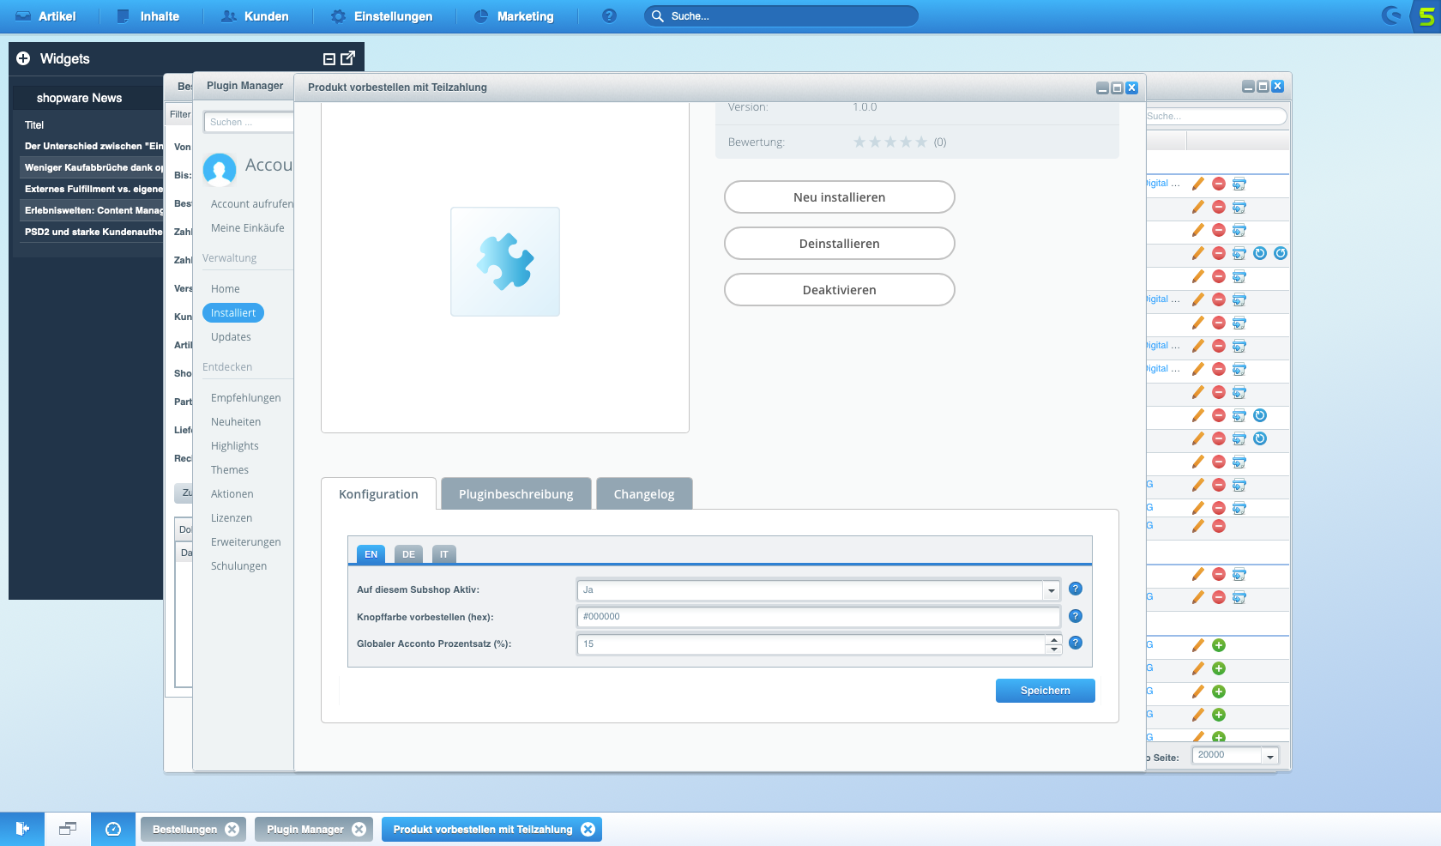Screen dimensions: 1441x846
Task: Click the dashboard gauge icon in taskbar
Action: tap(113, 829)
